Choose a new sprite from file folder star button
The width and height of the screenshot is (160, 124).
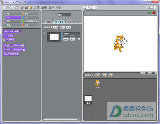pos(104,75)
